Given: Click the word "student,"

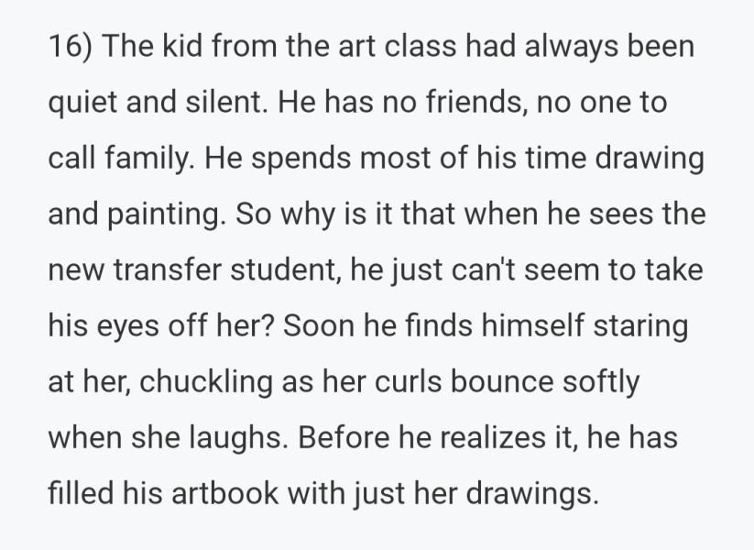Looking at the screenshot, I should (286, 269).
